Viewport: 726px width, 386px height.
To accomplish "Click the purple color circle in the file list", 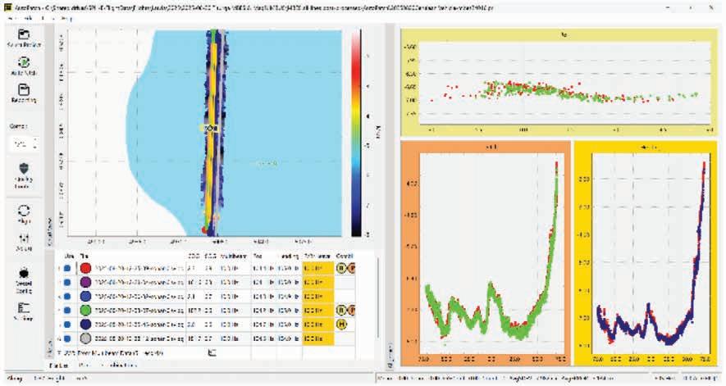I will click(85, 282).
